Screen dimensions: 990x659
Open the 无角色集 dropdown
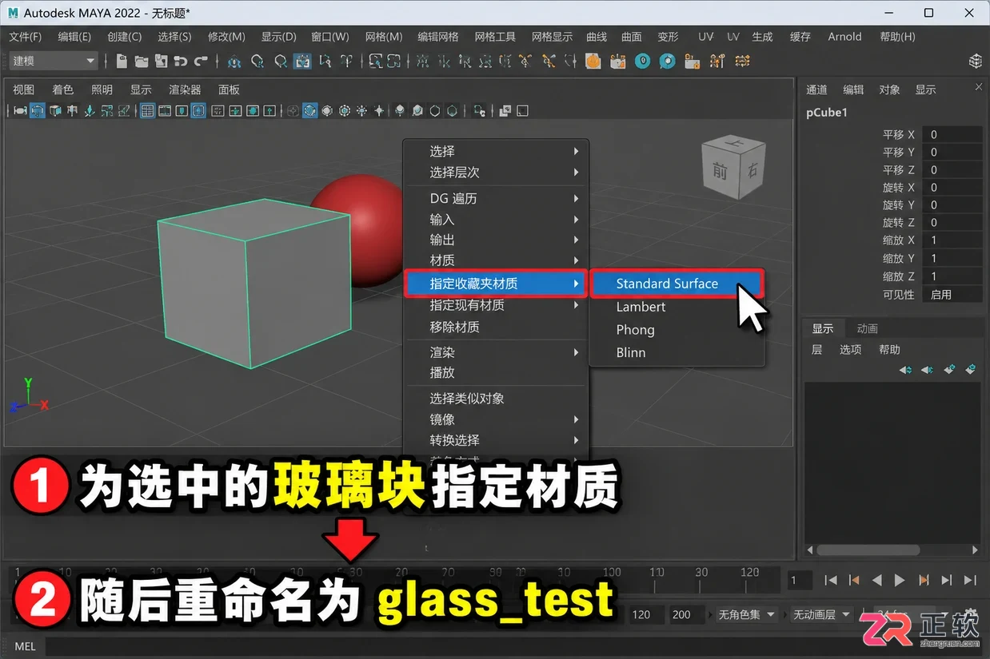747,614
